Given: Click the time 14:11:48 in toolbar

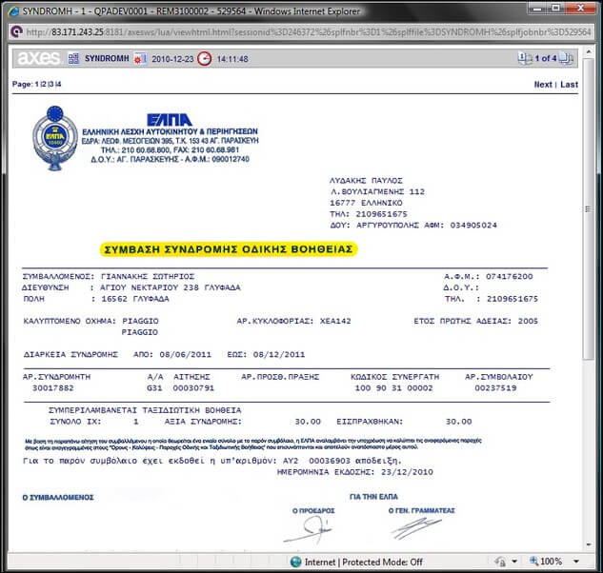Looking at the screenshot, I should [232, 59].
